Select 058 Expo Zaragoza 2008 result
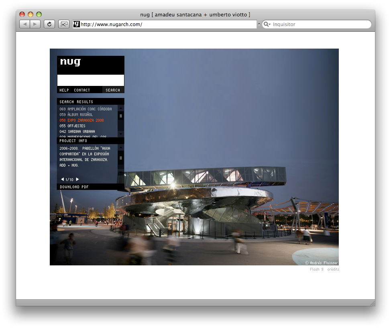 click(x=81, y=120)
